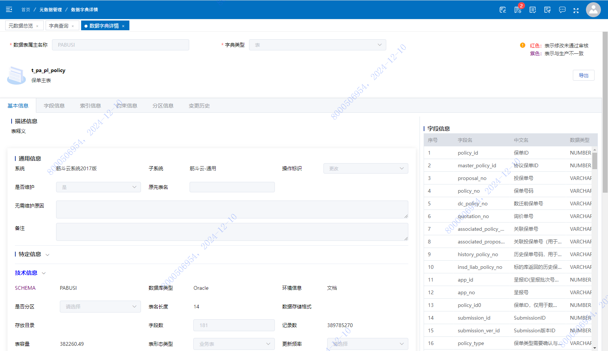608x351 pixels.
Task: Open the 是否维护 dropdown
Action: point(98,187)
